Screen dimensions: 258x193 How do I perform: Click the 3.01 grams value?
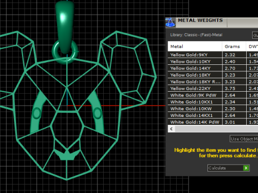tap(230, 122)
